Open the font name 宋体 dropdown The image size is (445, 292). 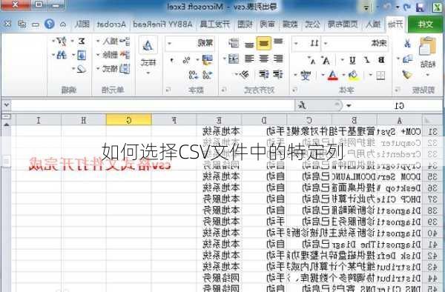[326, 43]
